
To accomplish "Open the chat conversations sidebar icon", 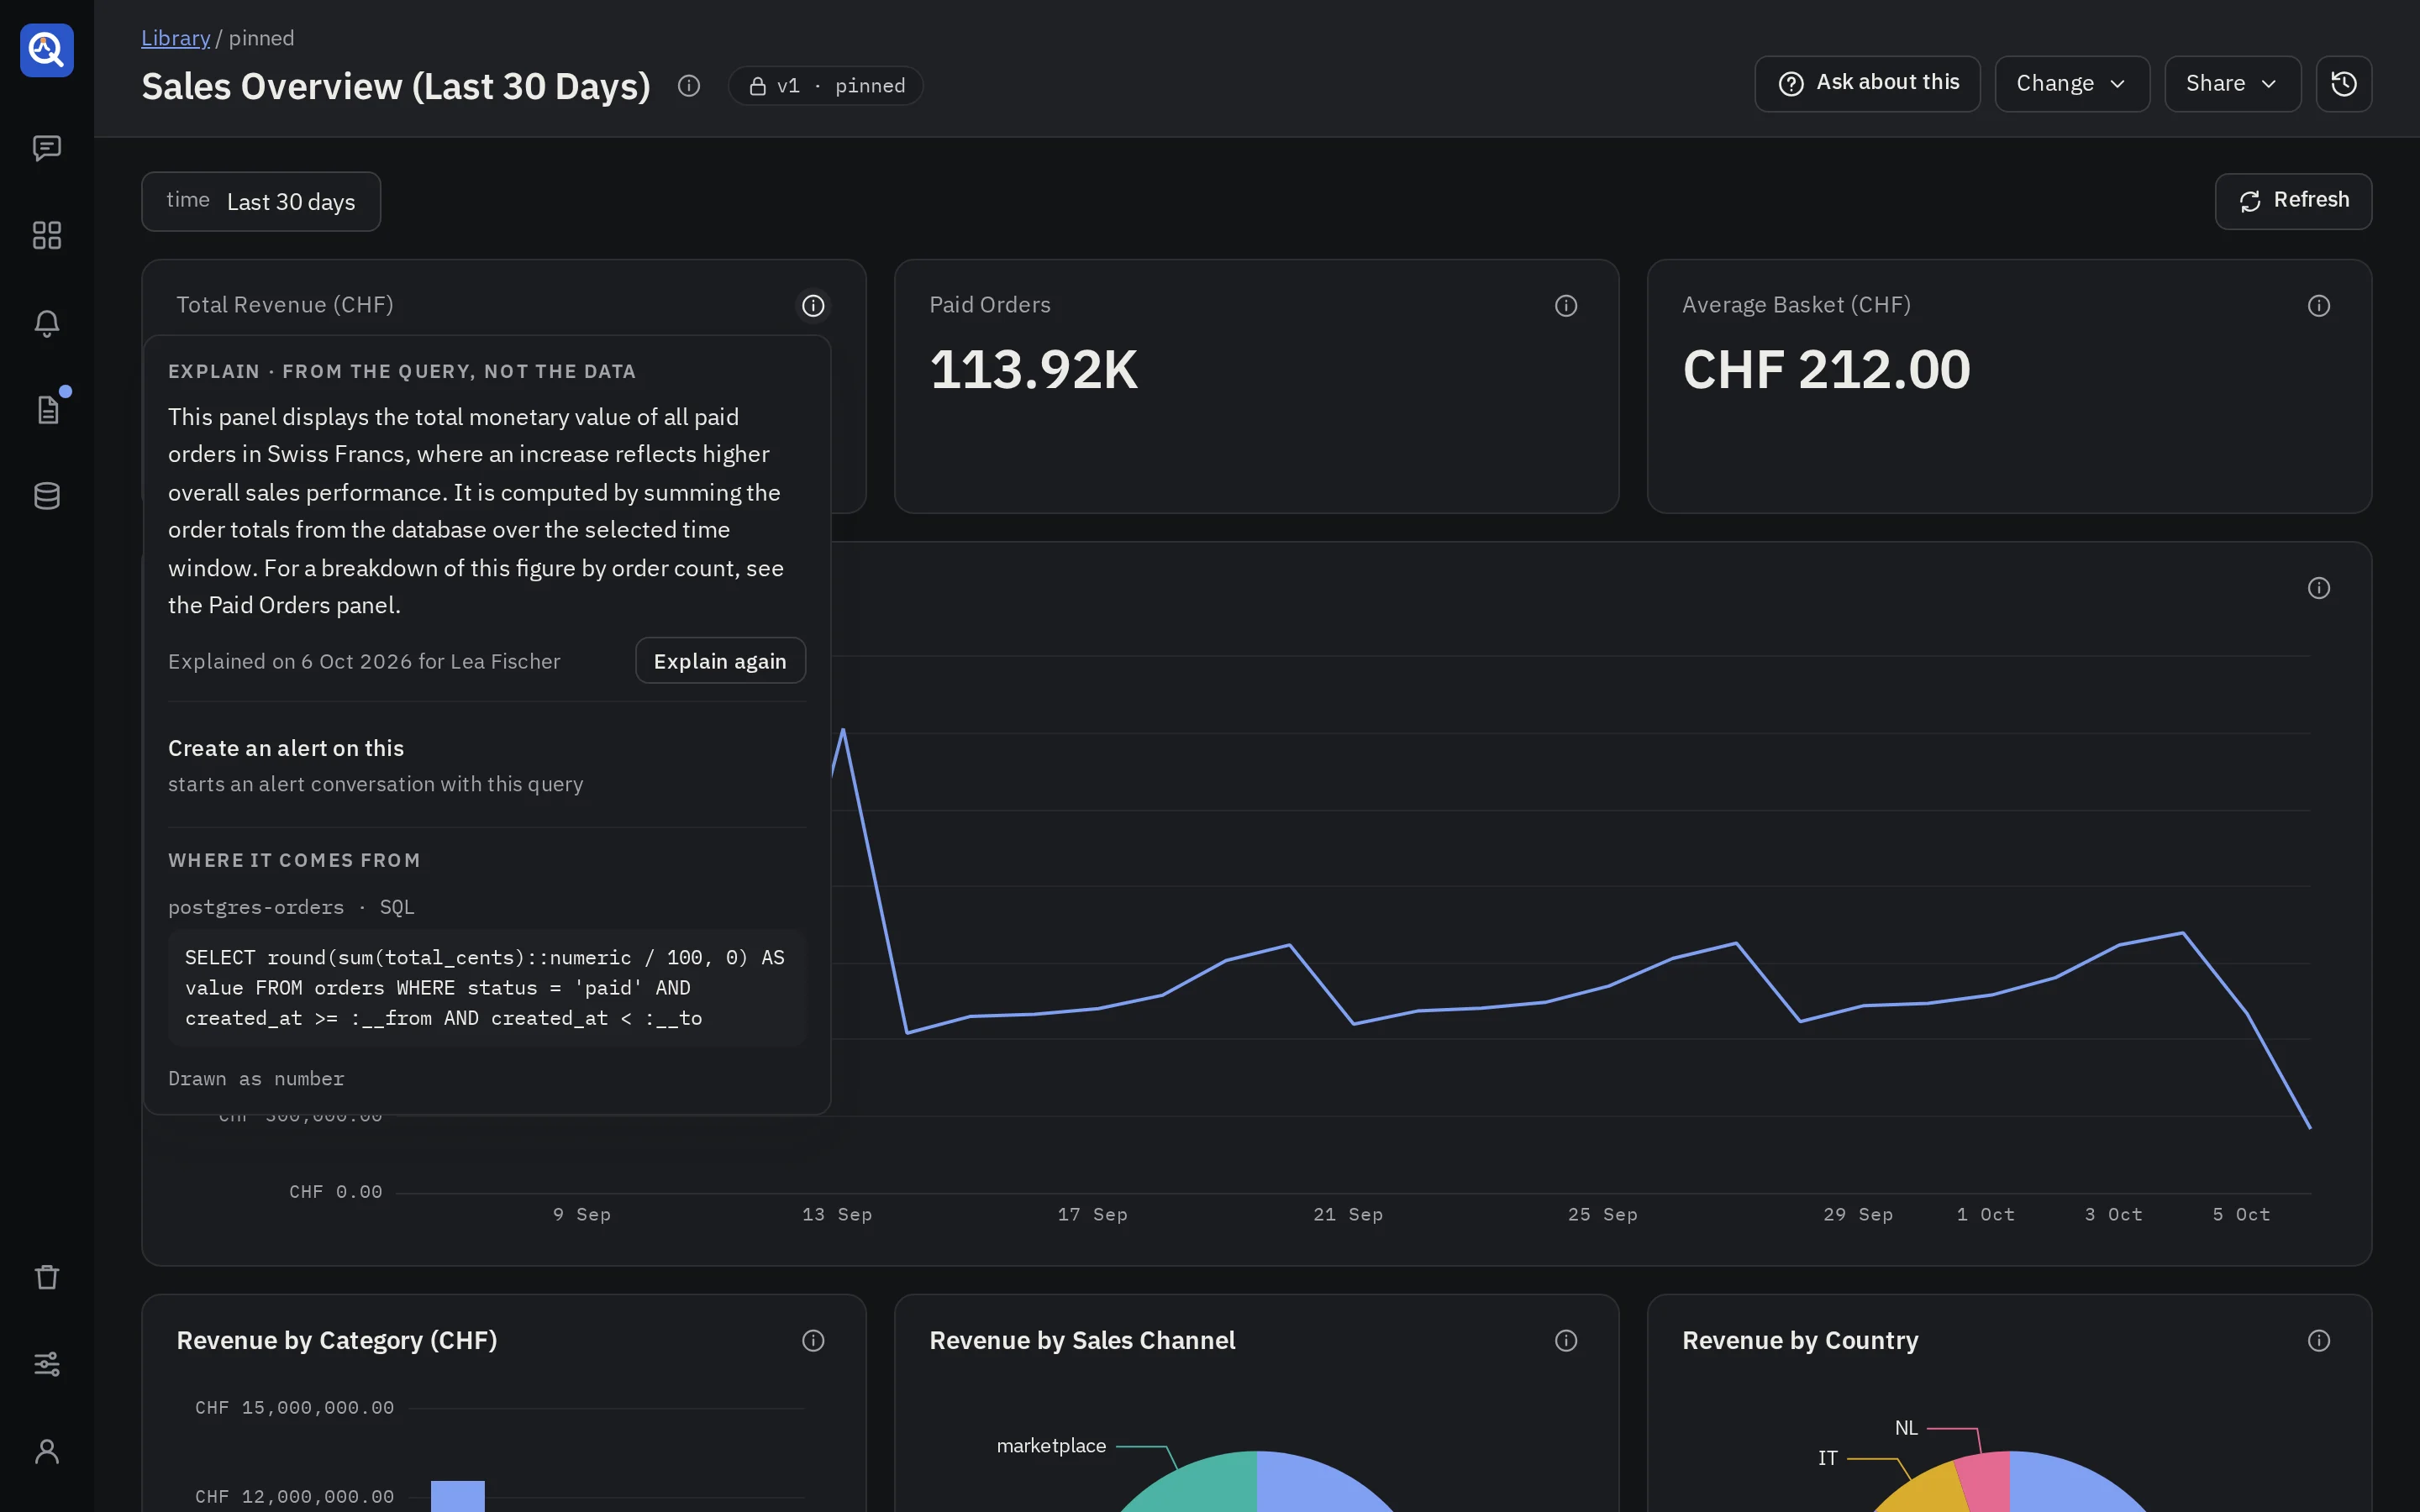I will pos(47,148).
